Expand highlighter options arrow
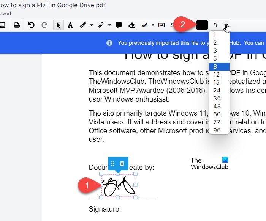 coord(109,25)
